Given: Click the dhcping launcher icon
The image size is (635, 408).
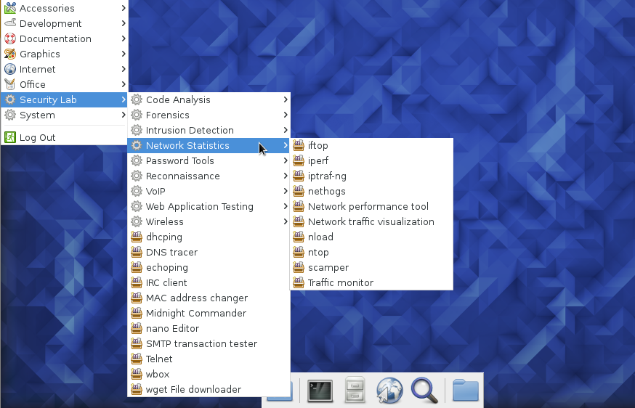Looking at the screenshot, I should click(x=137, y=237).
